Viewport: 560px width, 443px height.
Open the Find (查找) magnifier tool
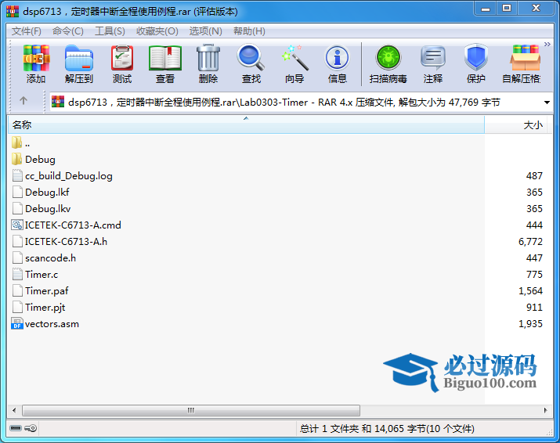251,63
